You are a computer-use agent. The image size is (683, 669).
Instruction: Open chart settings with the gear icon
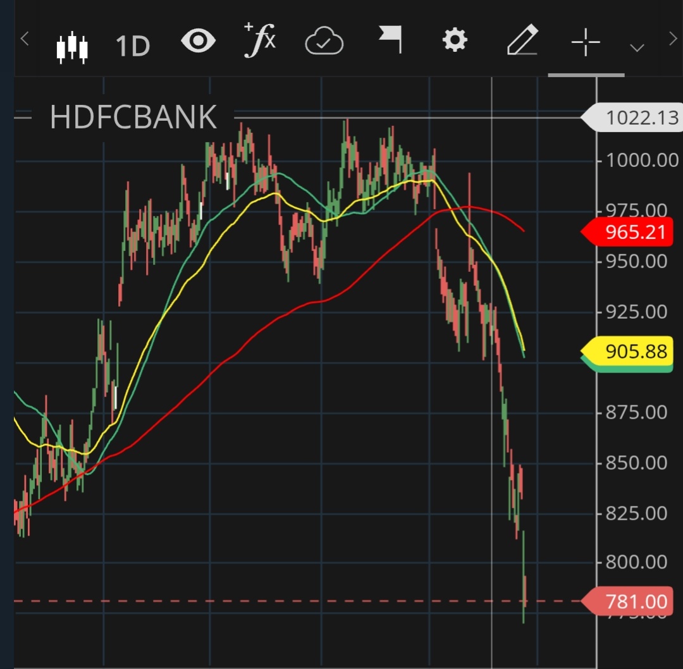(455, 40)
